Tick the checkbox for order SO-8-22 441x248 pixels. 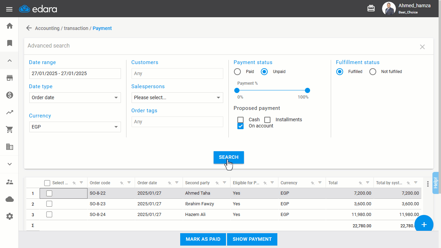point(49,193)
